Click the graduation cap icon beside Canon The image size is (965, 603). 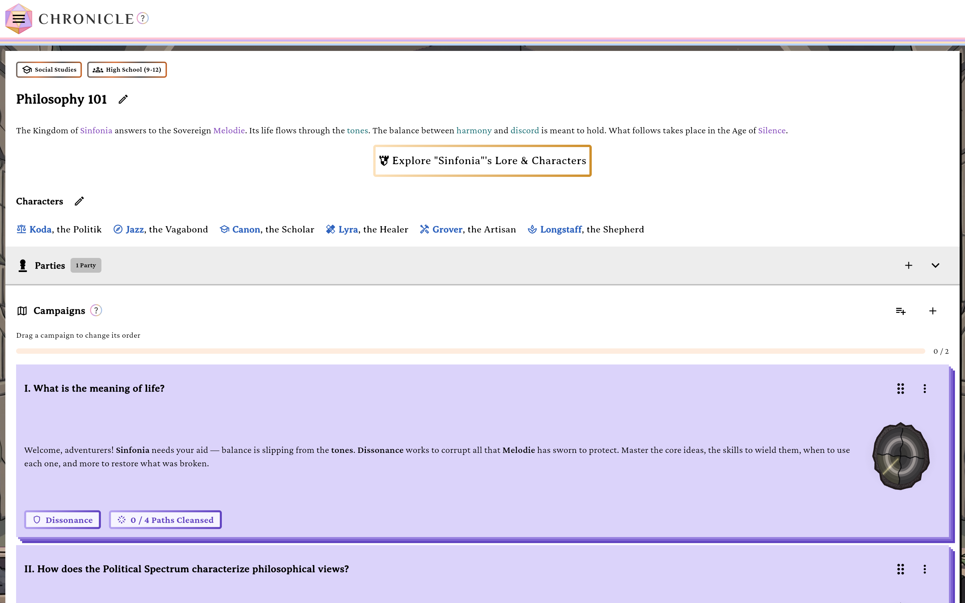pos(224,229)
